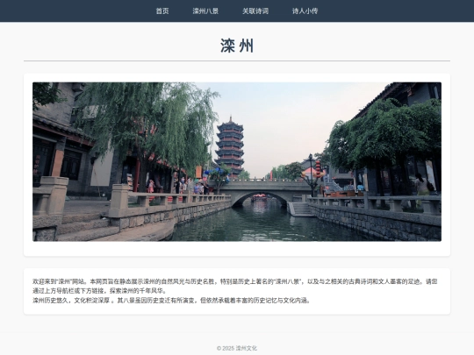Click the paragraph starting 欢迎来到“滦州”网站
The width and height of the screenshot is (474, 355).
235,286
